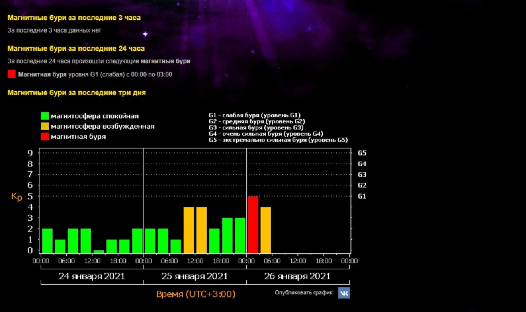The height and width of the screenshot is (312, 526).
Task: Click legend label 'магнитосфера возбужденная'
Action: coord(103,126)
